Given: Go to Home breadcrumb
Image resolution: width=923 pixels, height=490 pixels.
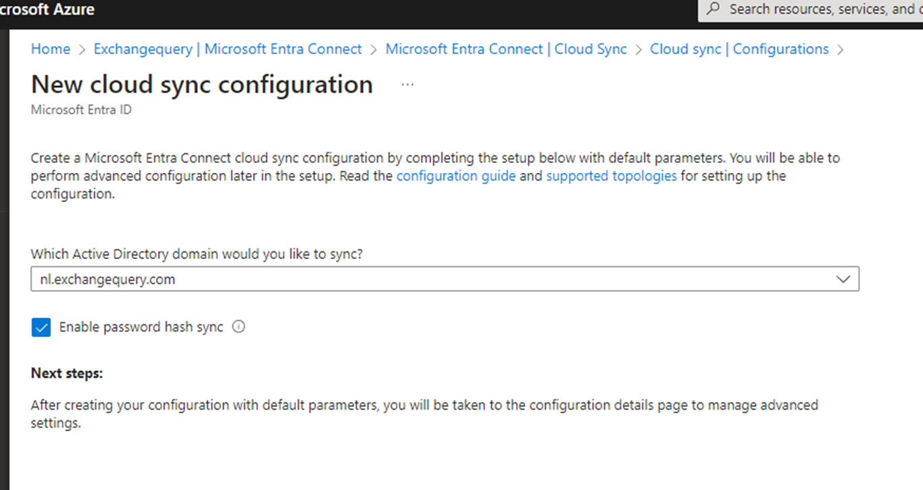Looking at the screenshot, I should pos(51,49).
